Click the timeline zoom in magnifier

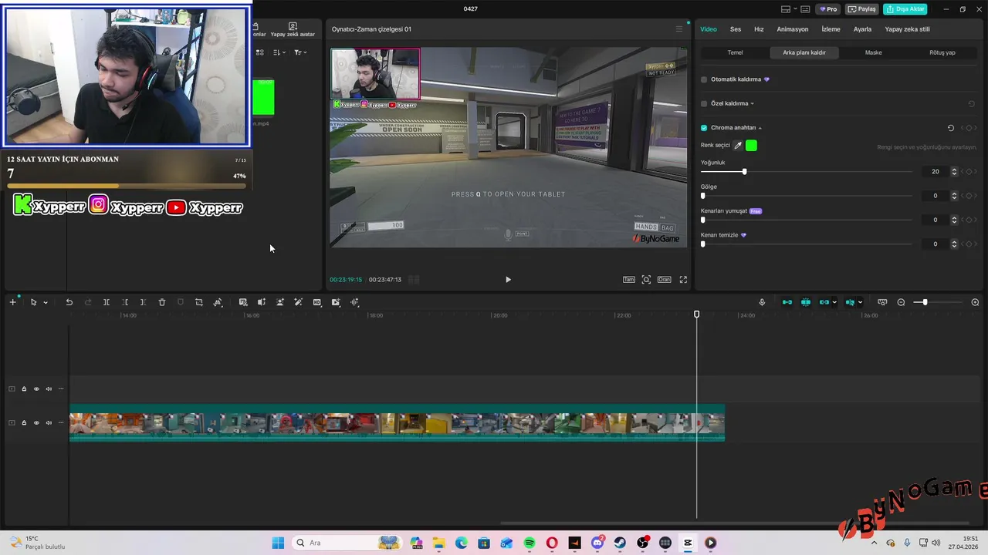click(975, 302)
